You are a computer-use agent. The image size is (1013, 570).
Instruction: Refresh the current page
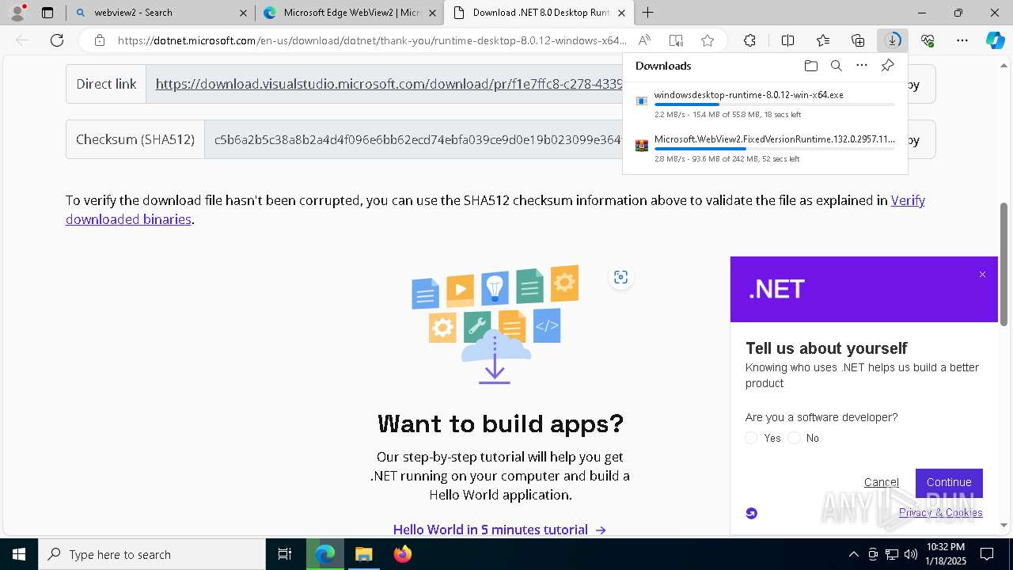pos(57,40)
